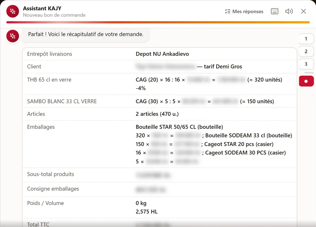Click the 'Nouveau bon de commande' subtitle
The height and width of the screenshot is (227, 316).
(54, 15)
